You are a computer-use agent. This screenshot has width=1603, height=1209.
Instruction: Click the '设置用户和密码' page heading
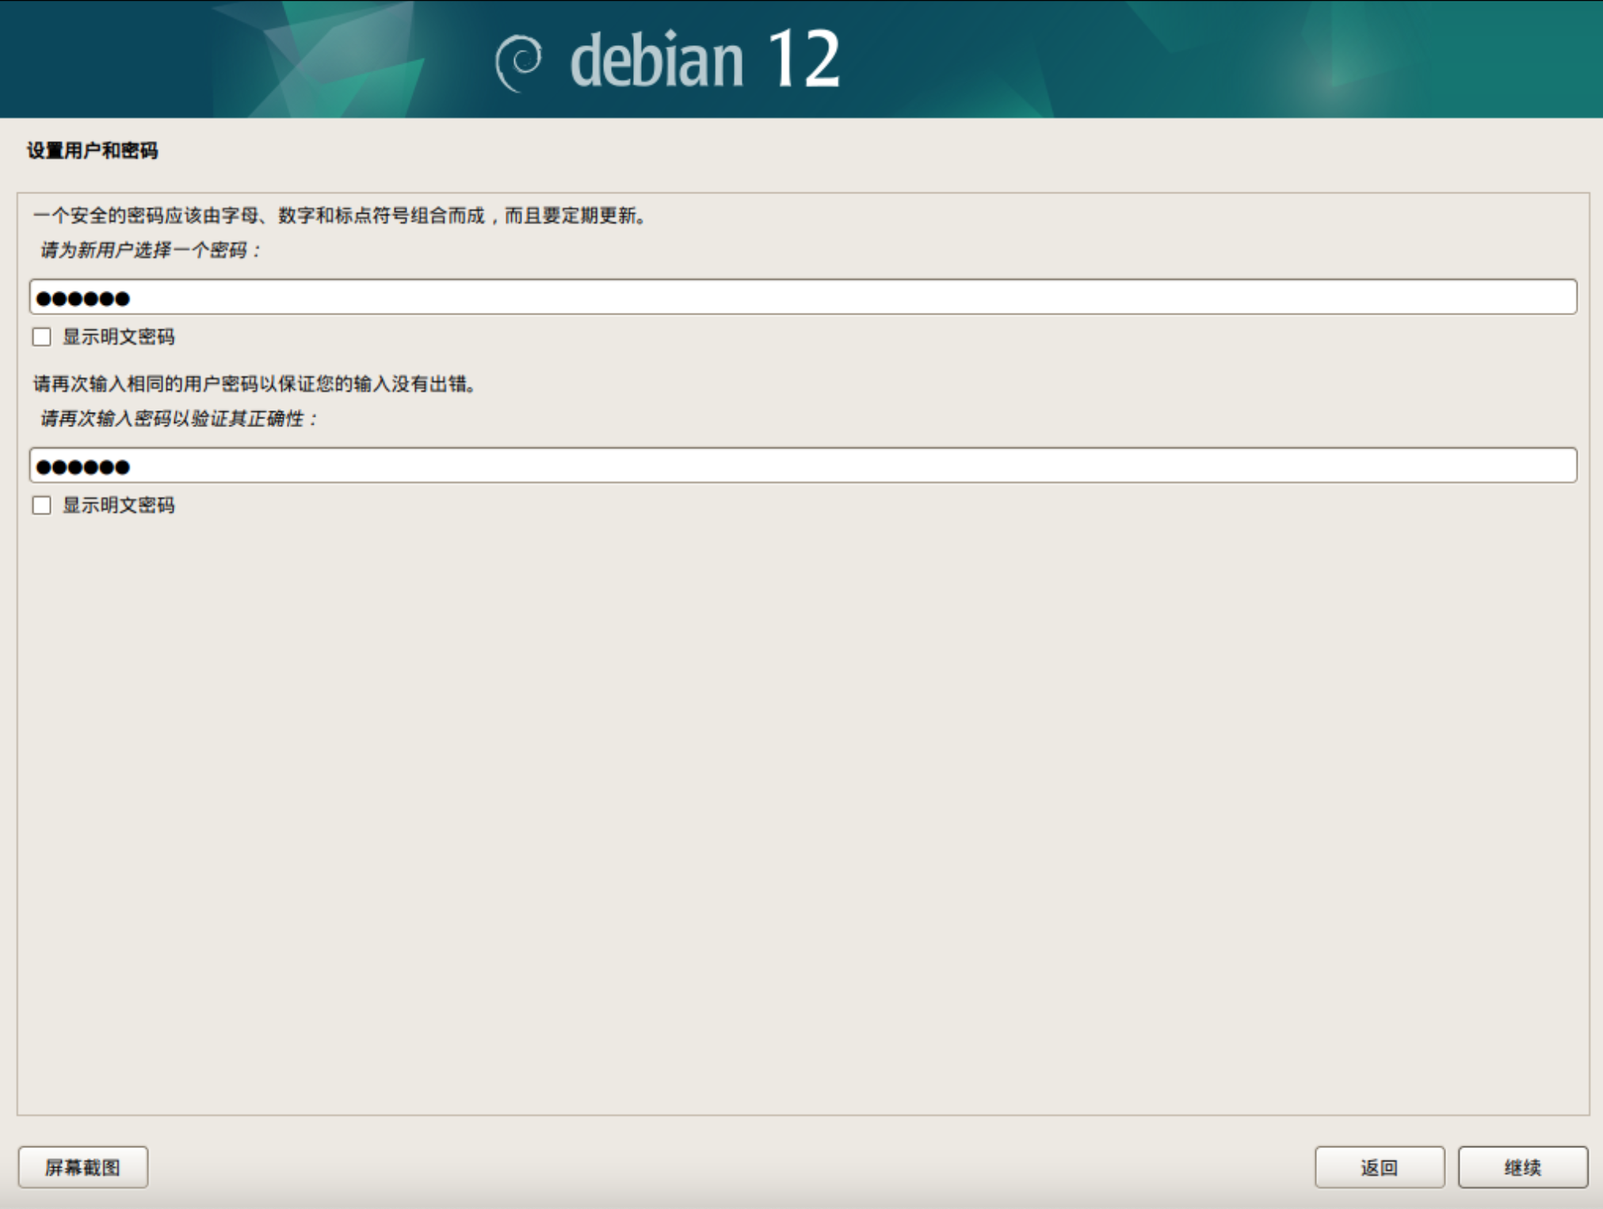click(x=93, y=151)
